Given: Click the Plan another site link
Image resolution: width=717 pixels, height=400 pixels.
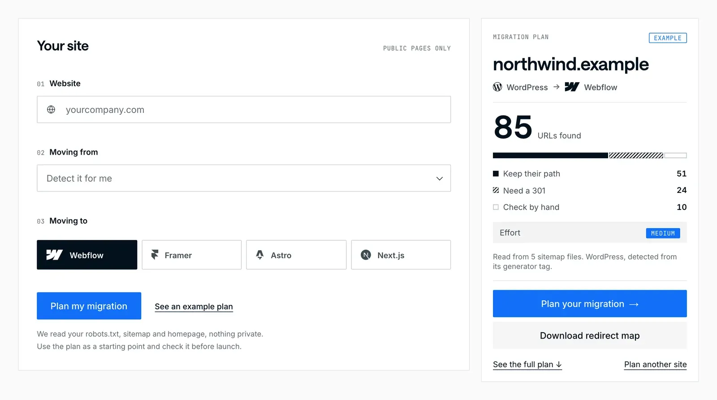Looking at the screenshot, I should pos(655,365).
